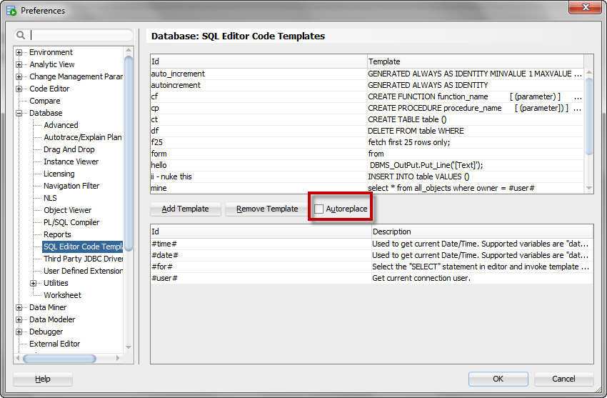Screen dimensions: 607x398
Task: Expand the Code Editor node
Action: click(19, 89)
